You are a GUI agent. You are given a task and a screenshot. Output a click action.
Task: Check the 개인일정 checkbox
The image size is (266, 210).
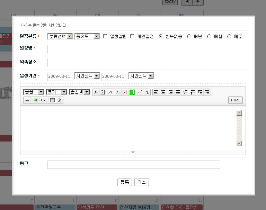[x=132, y=36]
